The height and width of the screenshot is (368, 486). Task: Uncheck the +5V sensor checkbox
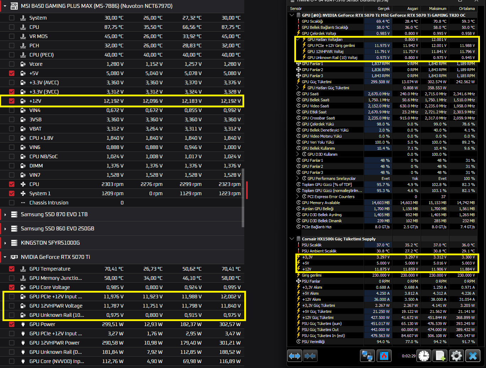pos(12,73)
